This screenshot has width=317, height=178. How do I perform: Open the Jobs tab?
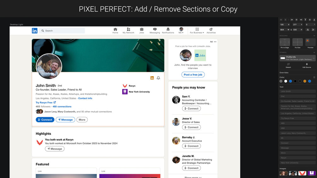[142, 31]
